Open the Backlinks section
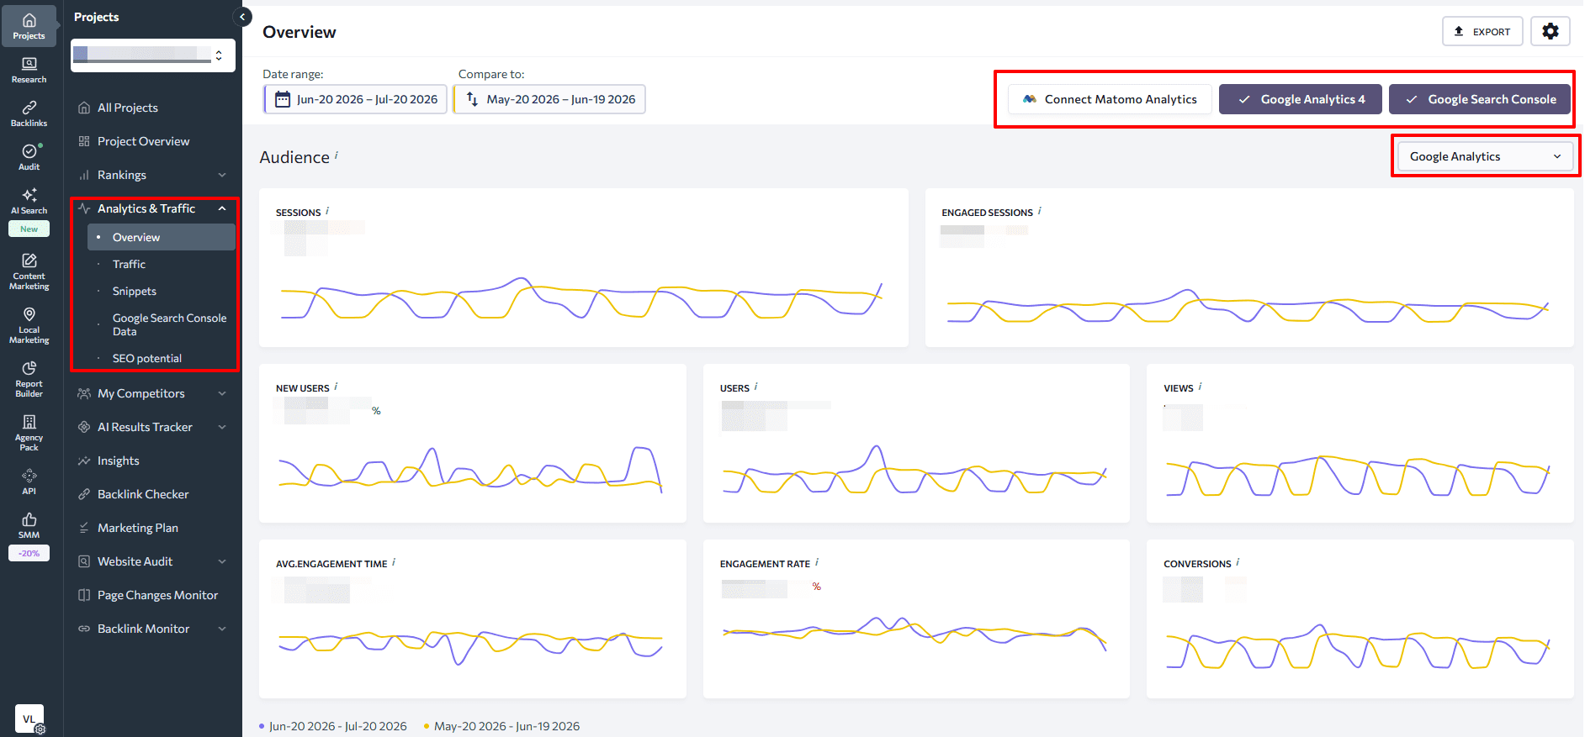Image resolution: width=1585 pixels, height=737 pixels. click(29, 113)
